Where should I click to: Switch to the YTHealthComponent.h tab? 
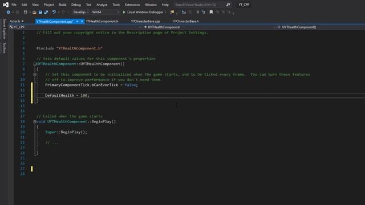pyautogui.click(x=102, y=21)
